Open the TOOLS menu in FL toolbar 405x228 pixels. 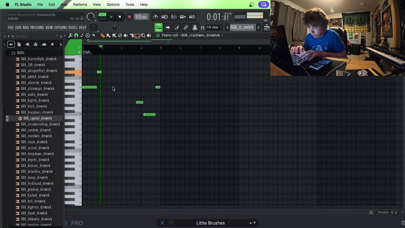(73, 28)
